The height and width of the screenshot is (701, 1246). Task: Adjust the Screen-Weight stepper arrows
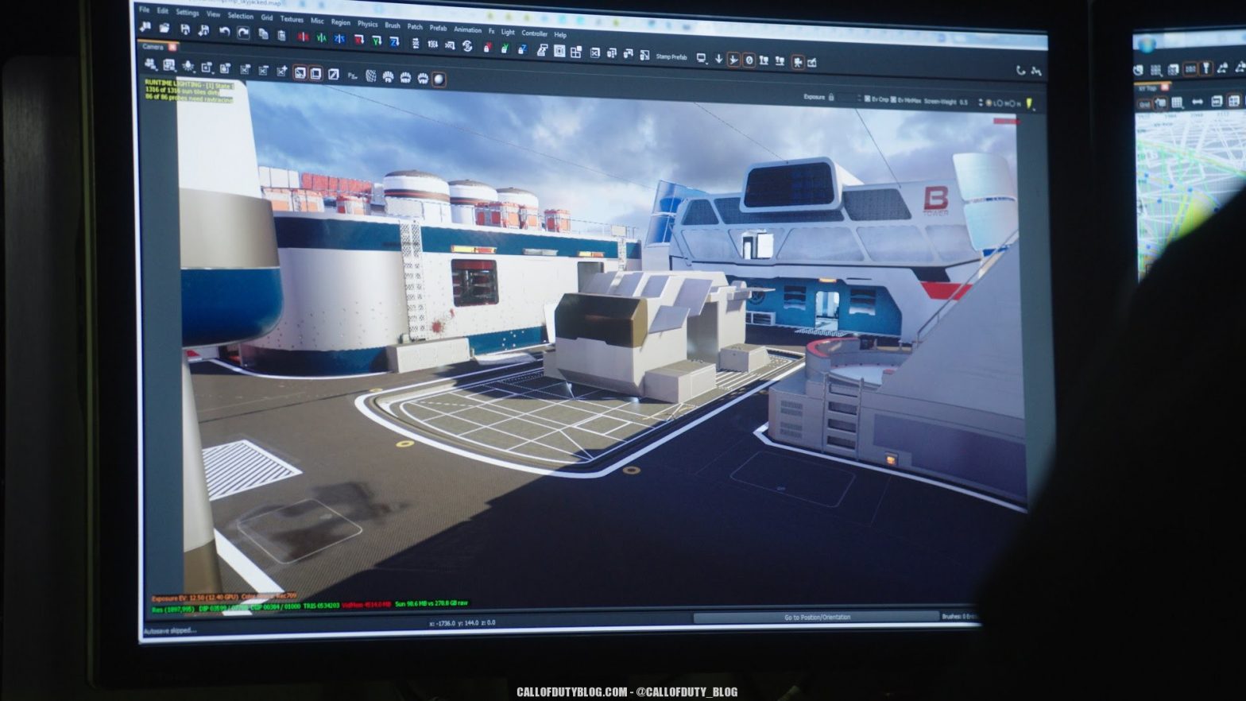pos(981,102)
